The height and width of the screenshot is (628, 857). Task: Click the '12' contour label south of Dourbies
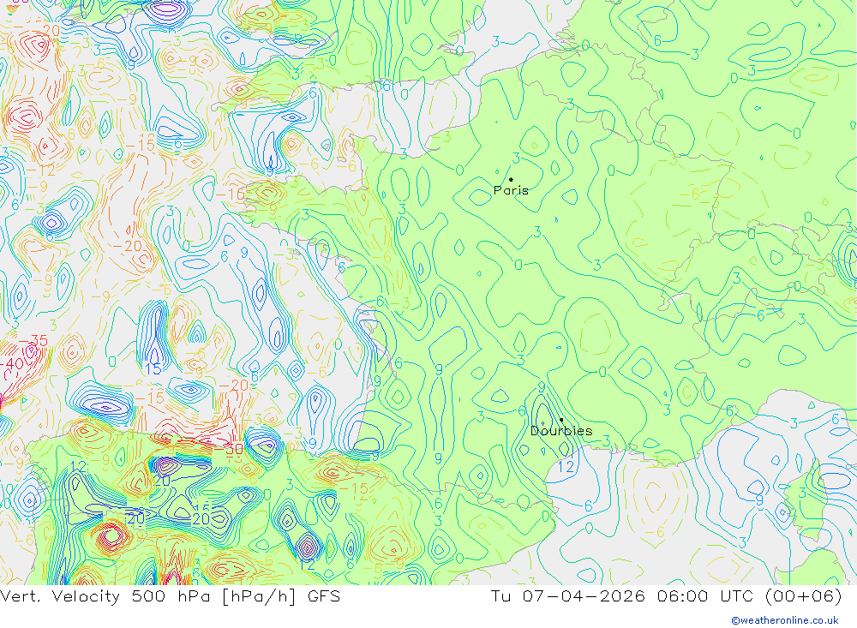(x=566, y=466)
